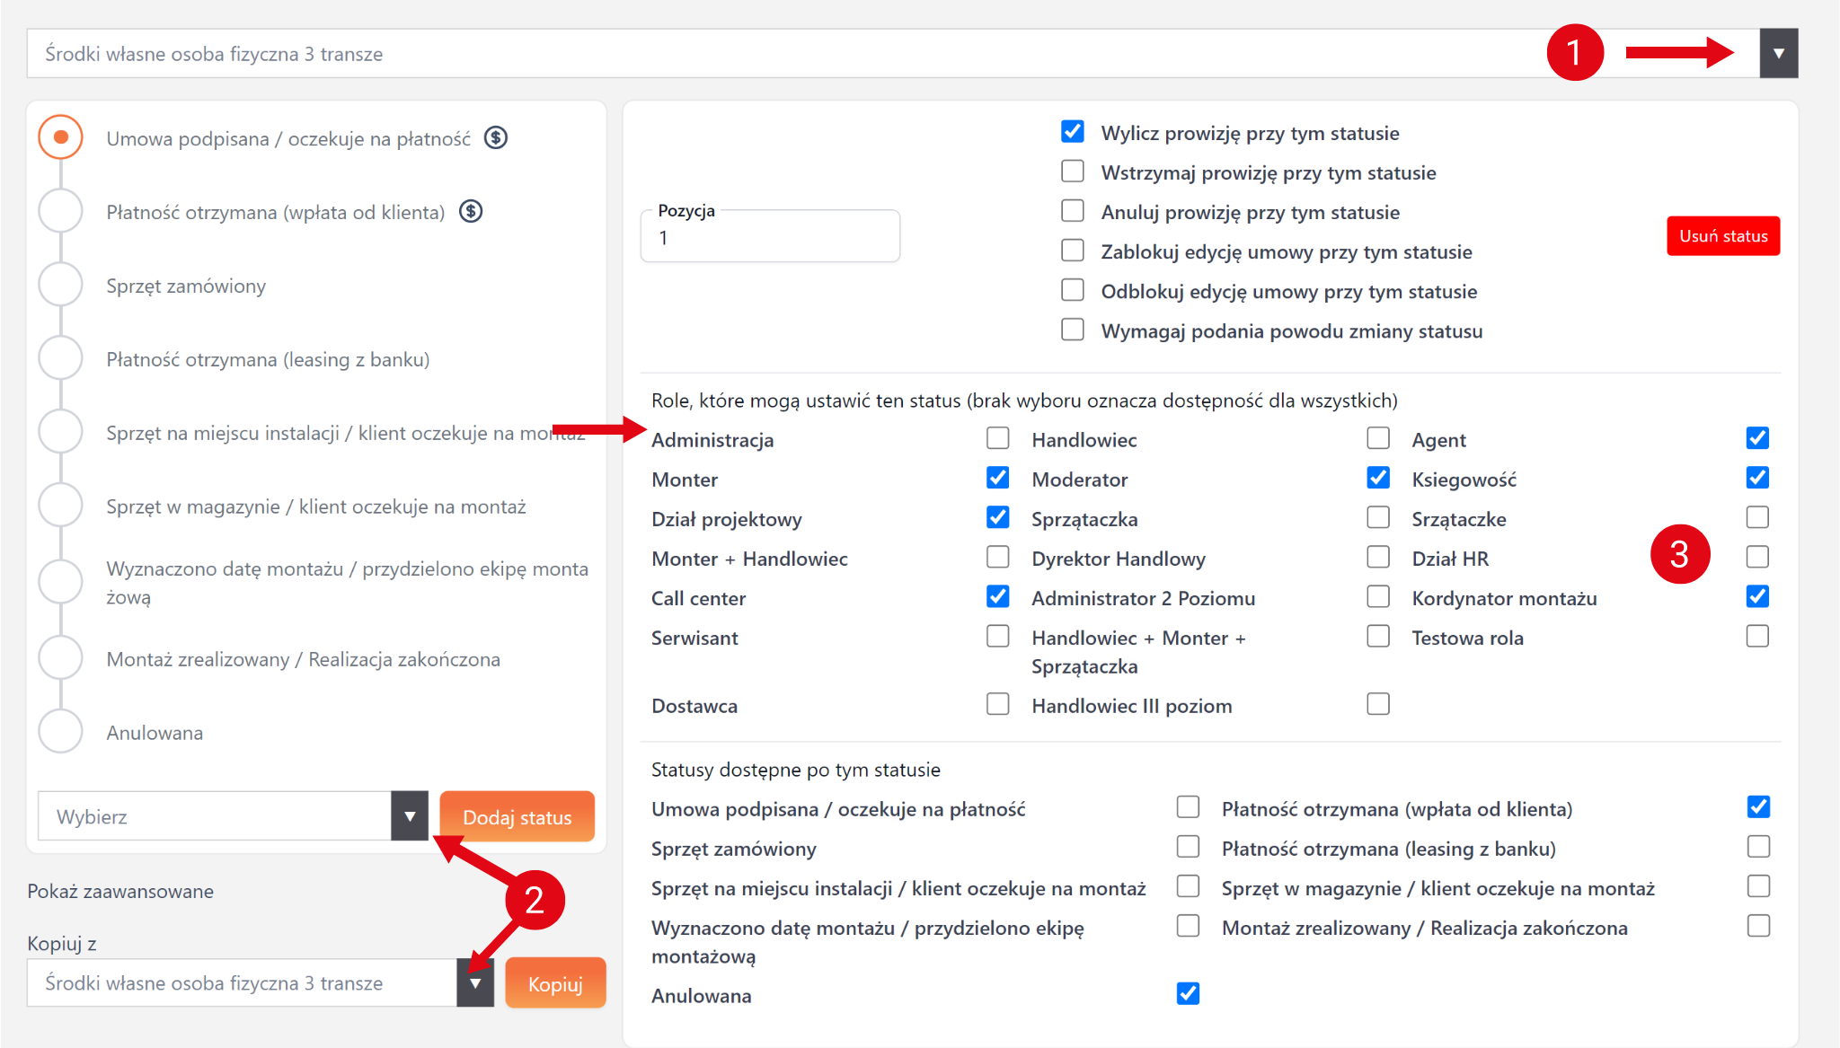Click into the Pozycja input field
Image resolution: width=1840 pixels, height=1048 pixels.
click(x=770, y=238)
